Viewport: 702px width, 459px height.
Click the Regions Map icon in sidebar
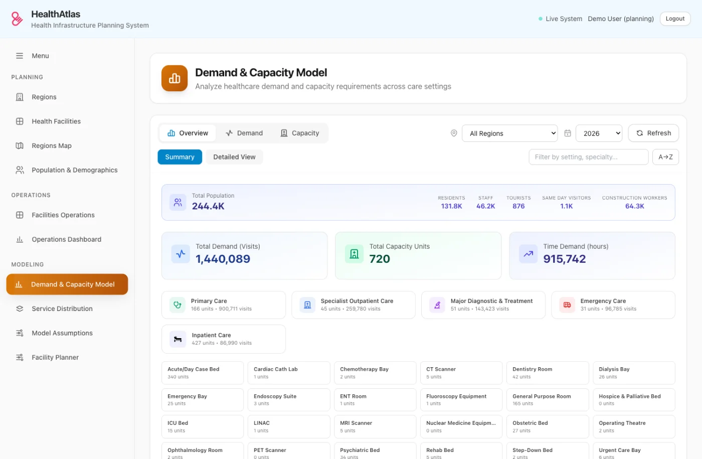[x=20, y=145]
